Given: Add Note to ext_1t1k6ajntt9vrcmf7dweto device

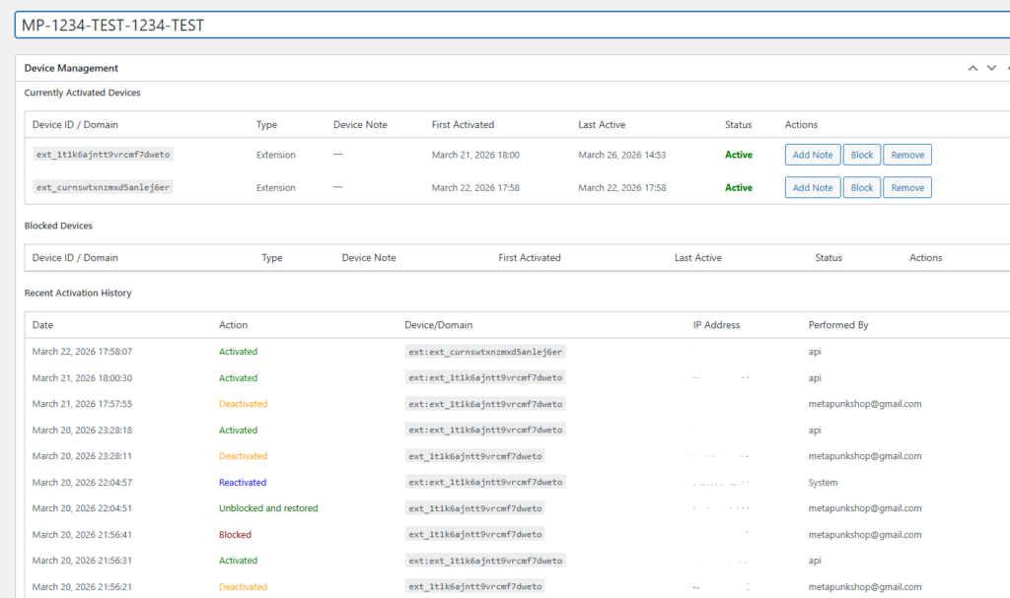Looking at the screenshot, I should pos(813,155).
